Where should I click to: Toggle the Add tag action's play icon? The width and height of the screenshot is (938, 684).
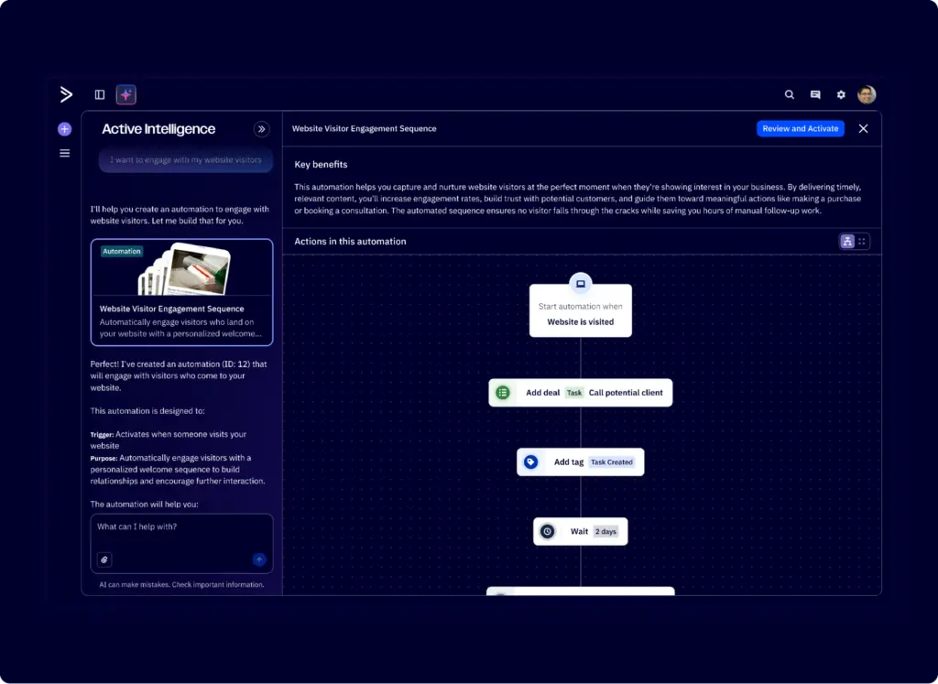click(530, 461)
